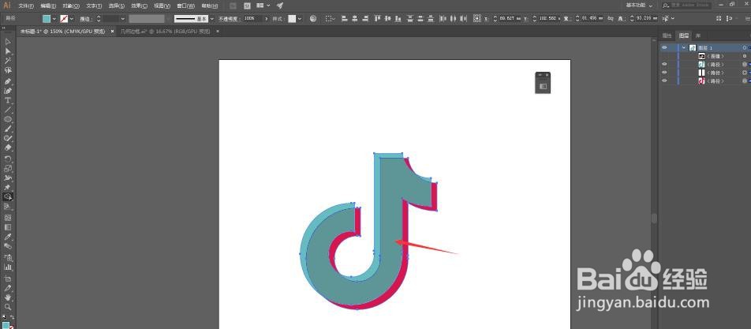Select the Eyedropper tool
This screenshot has width=751, height=329.
point(8,237)
